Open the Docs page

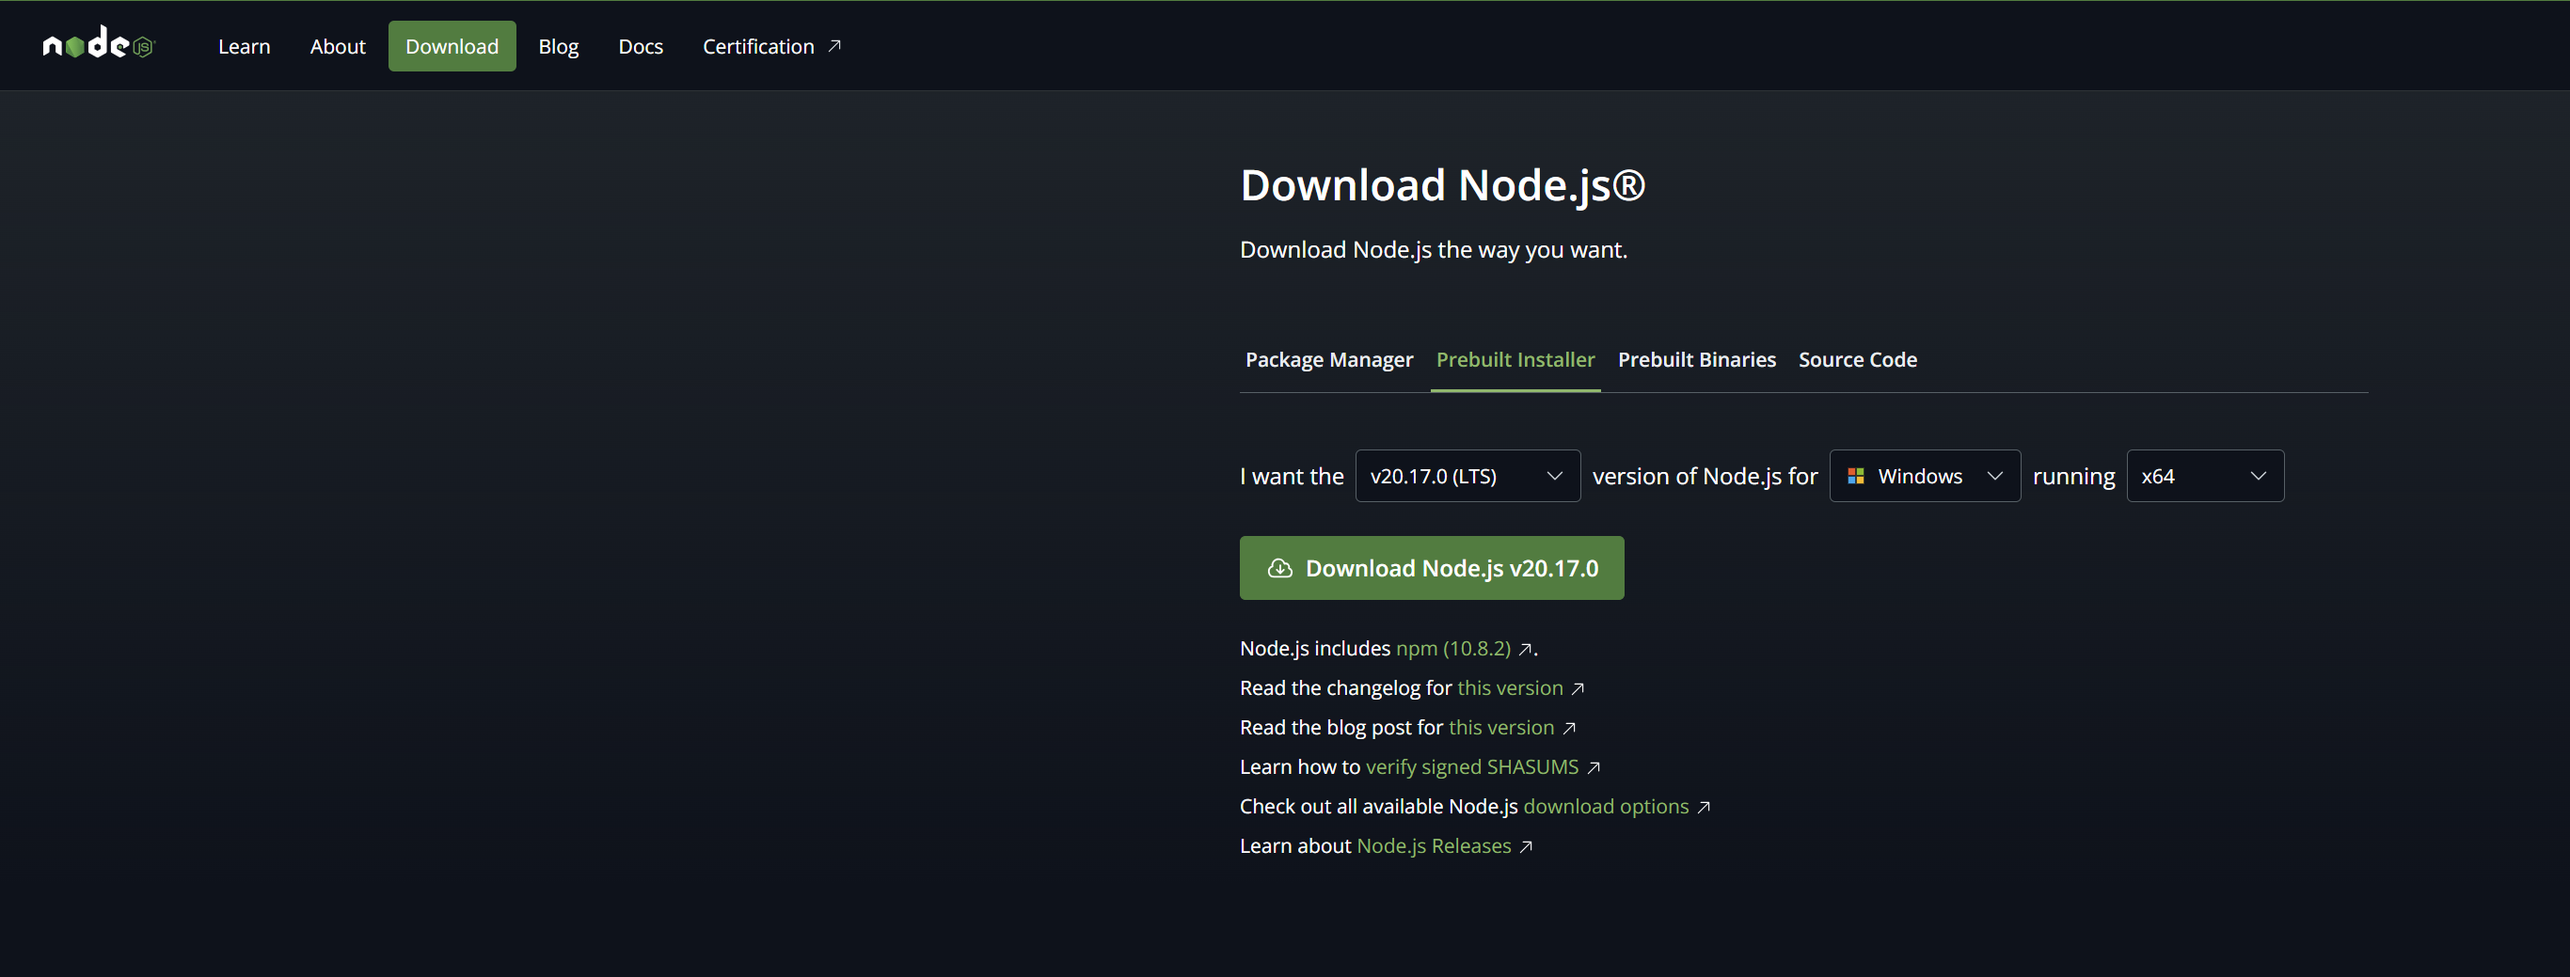tap(641, 46)
